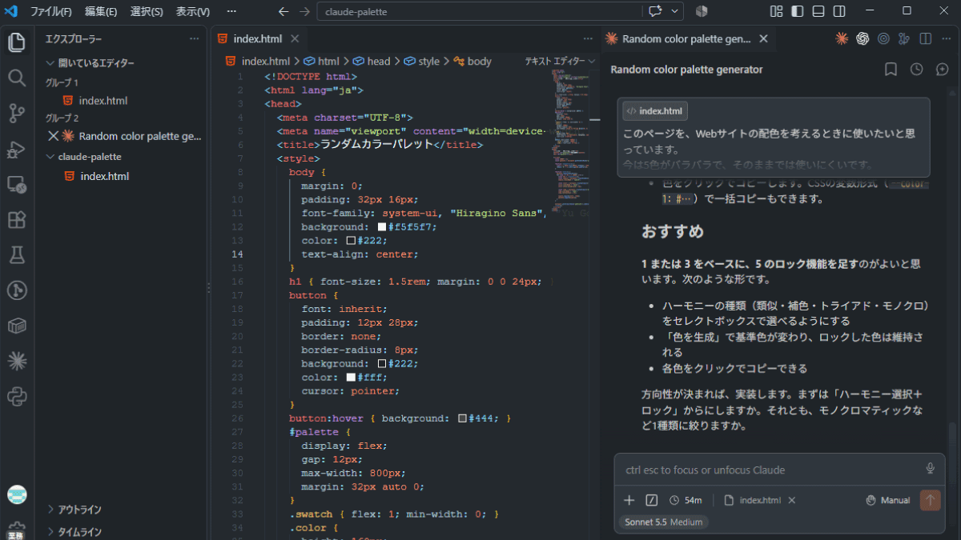Toggle Manual permission mode in Claude input
The width and height of the screenshot is (961, 540).
[x=888, y=500]
